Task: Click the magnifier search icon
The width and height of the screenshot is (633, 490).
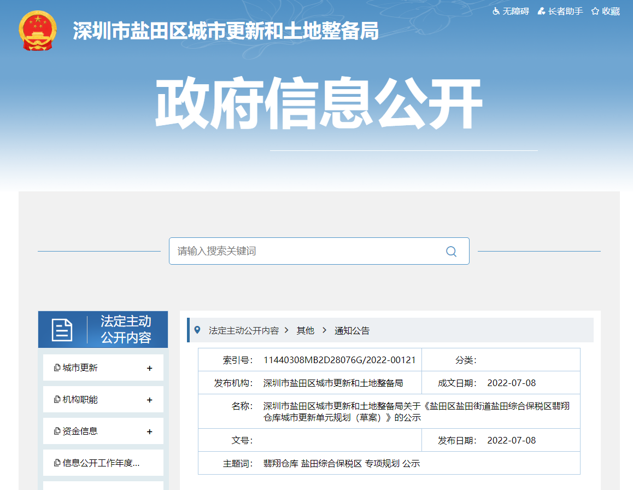Action: click(451, 251)
